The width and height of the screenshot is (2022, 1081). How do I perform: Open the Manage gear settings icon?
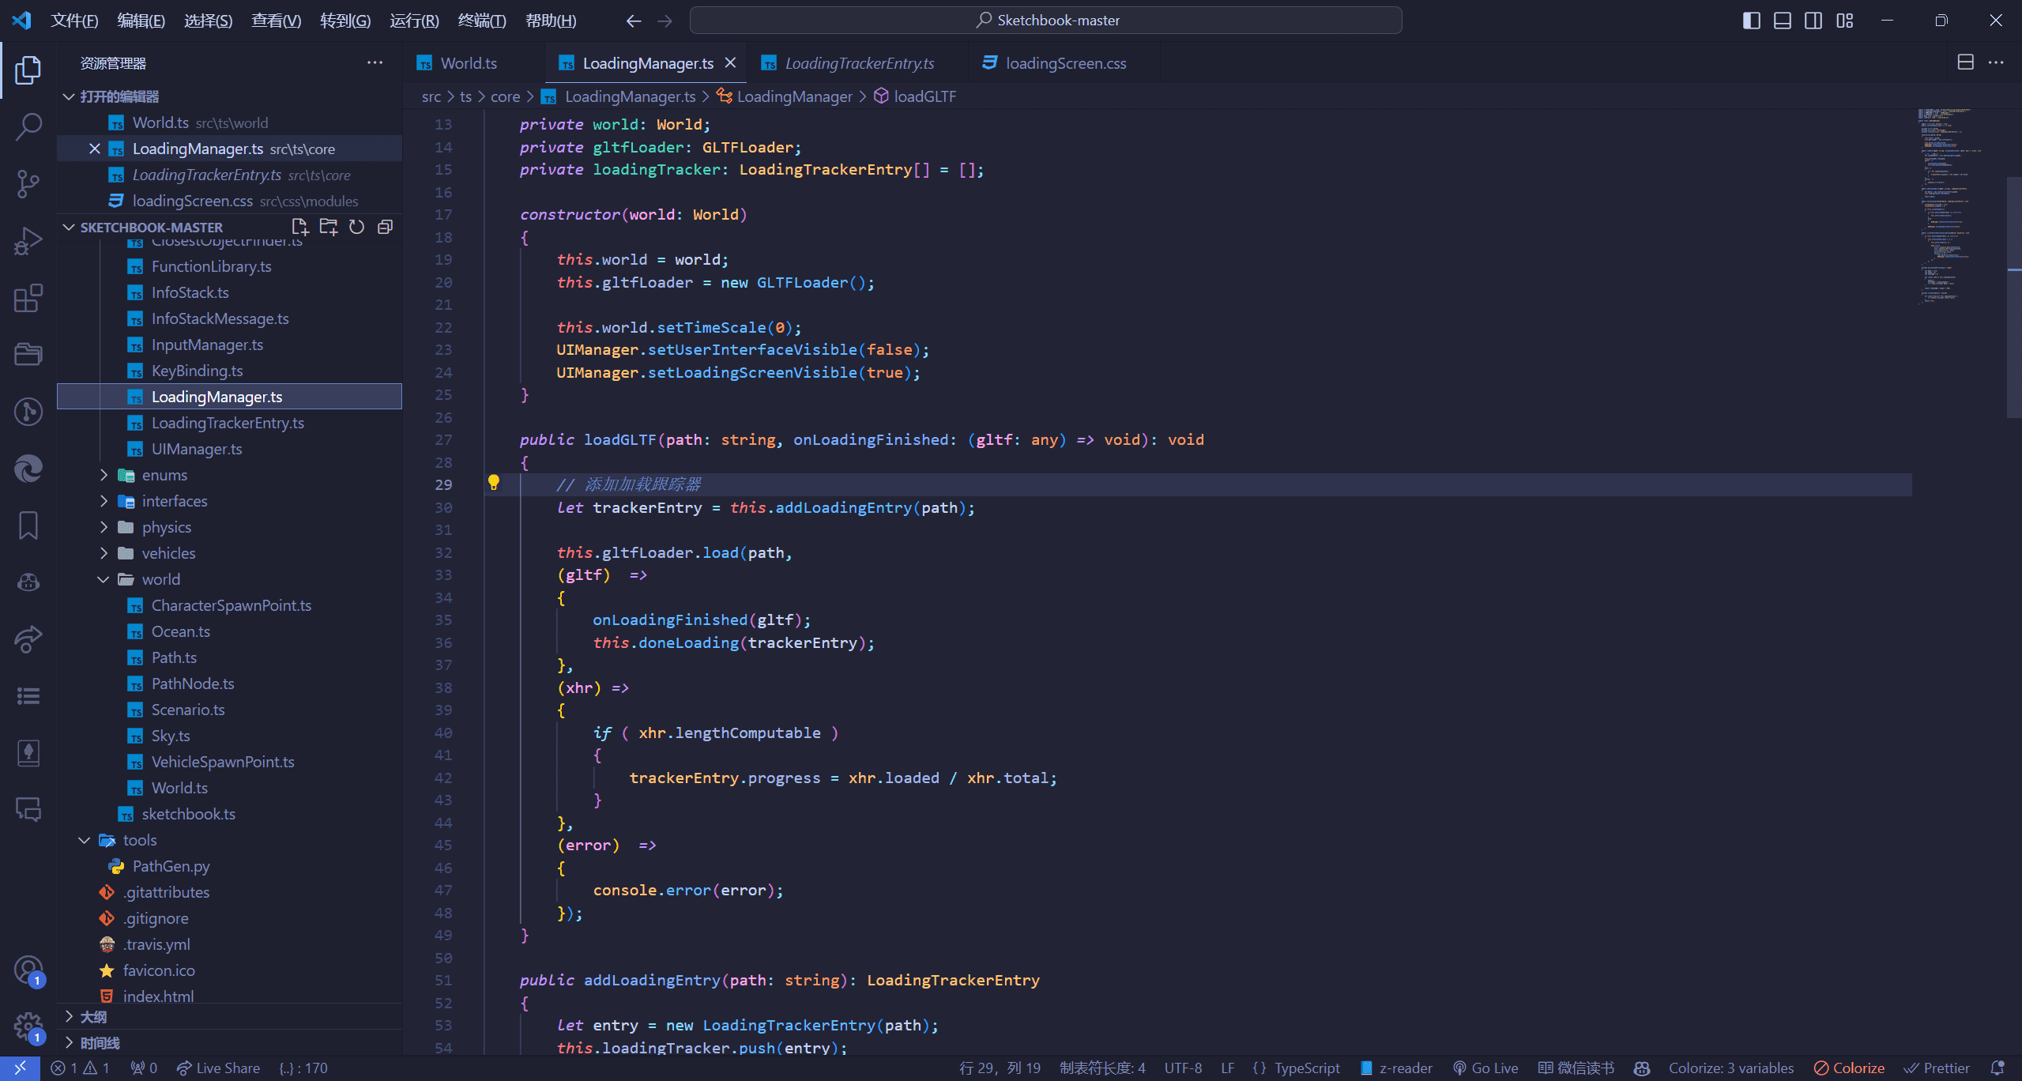tap(28, 1027)
